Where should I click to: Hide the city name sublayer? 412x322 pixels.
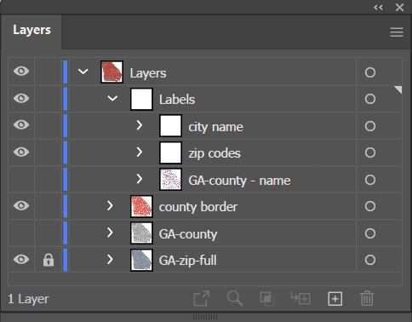pyautogui.click(x=21, y=124)
